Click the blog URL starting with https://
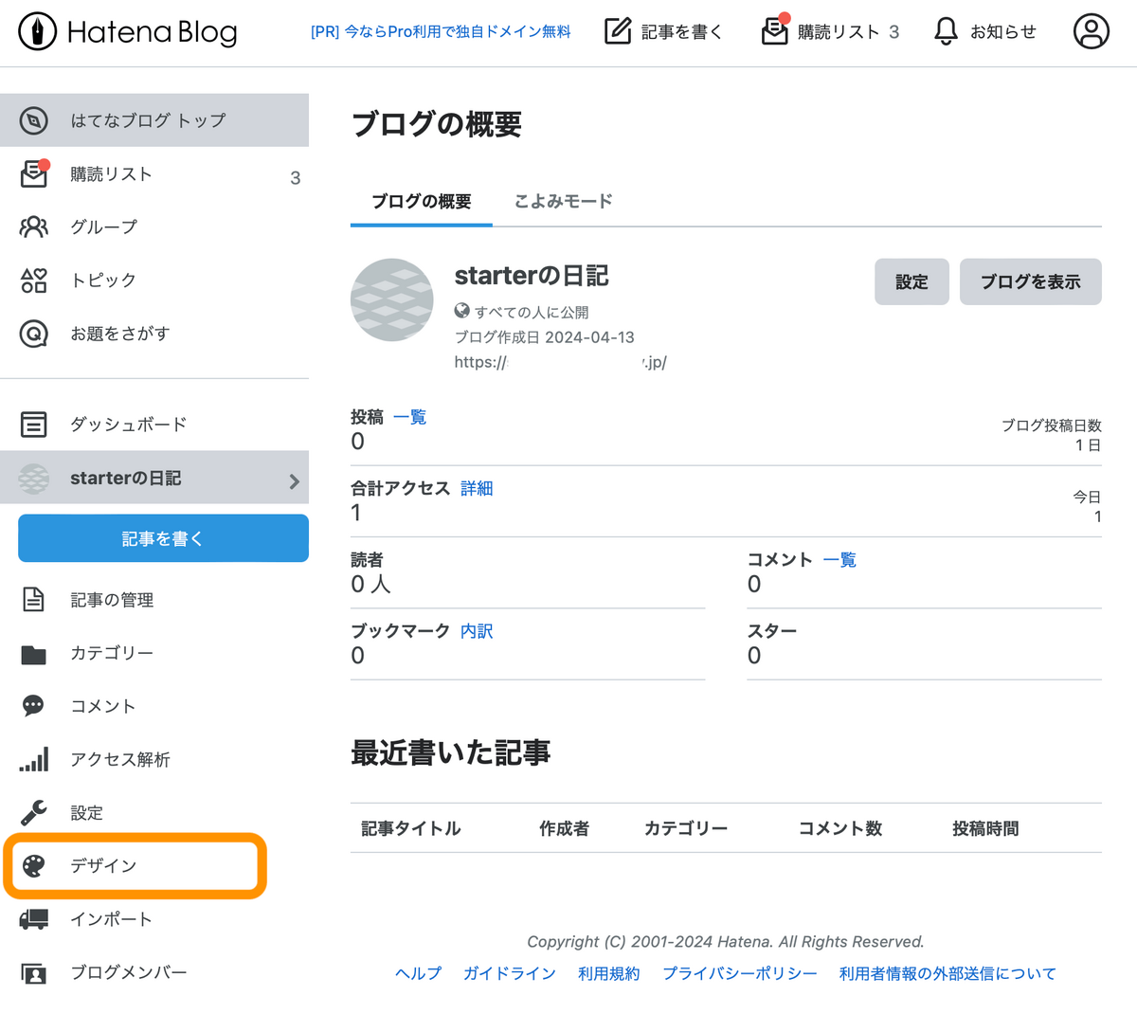 pyautogui.click(x=561, y=362)
